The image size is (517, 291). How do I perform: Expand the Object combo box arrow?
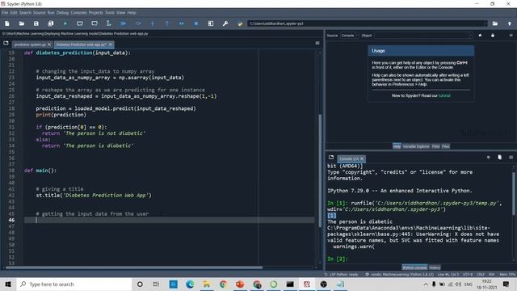pos(470,36)
